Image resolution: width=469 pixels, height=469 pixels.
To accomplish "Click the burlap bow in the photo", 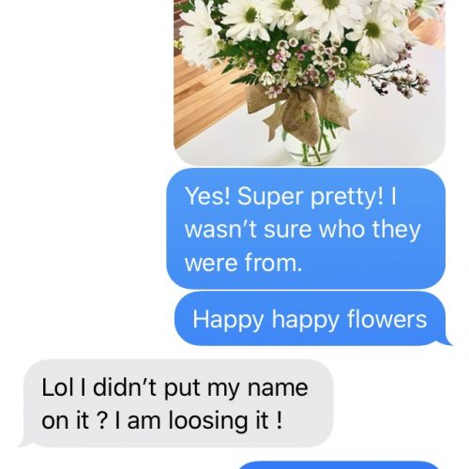I will (300, 114).
